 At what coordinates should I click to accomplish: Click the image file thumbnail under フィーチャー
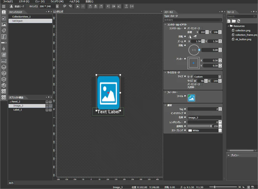[x=191, y=98]
